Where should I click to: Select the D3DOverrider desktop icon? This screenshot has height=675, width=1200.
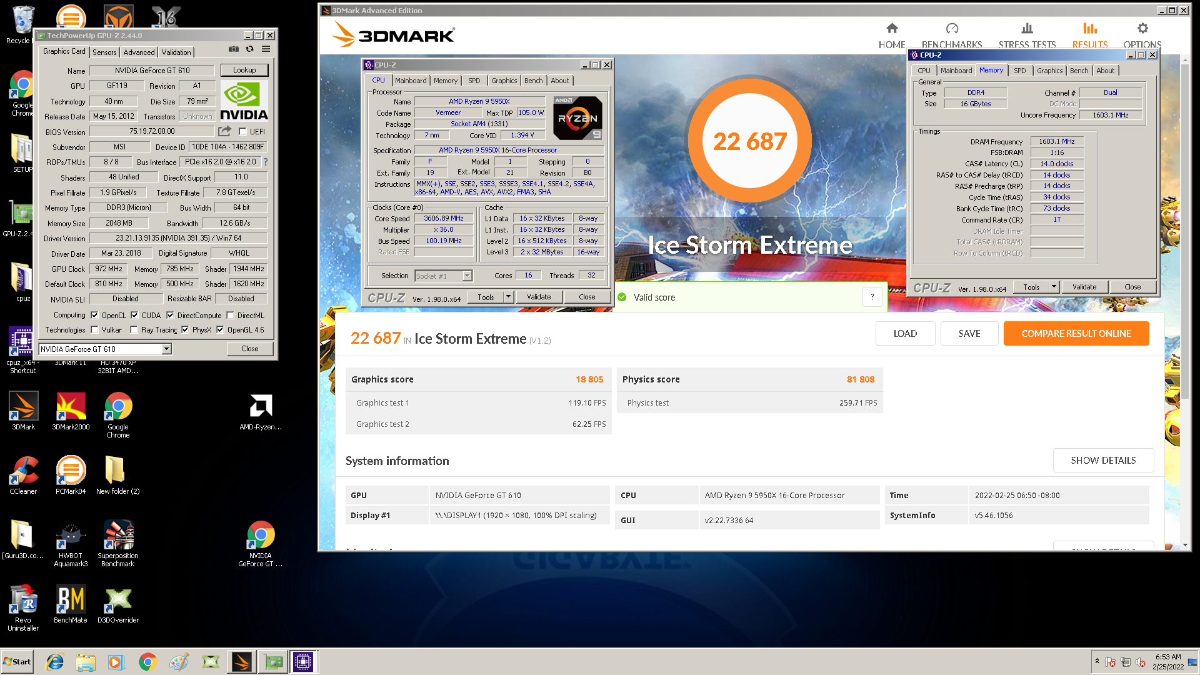(x=118, y=604)
